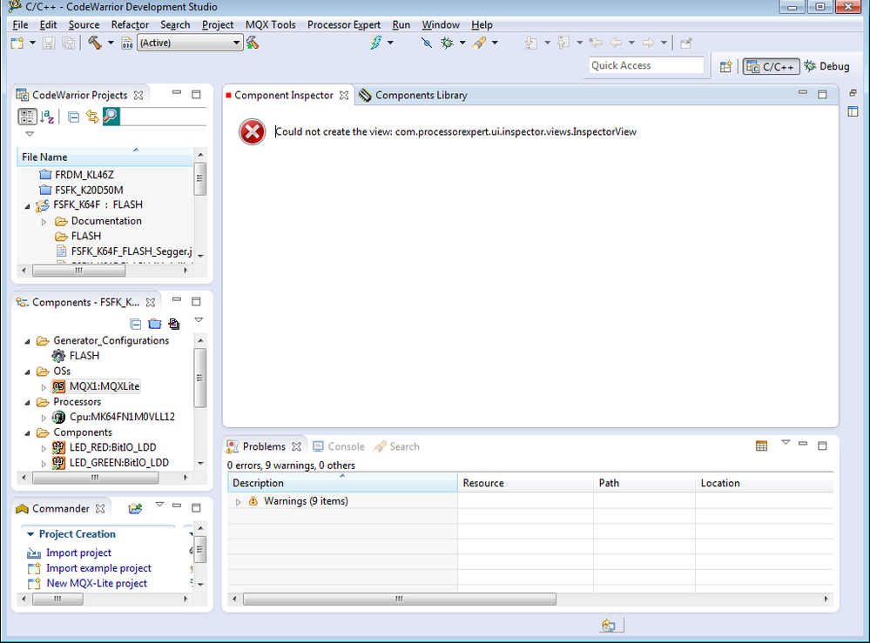Collapse the Generator_Configurations folder

pyautogui.click(x=28, y=341)
